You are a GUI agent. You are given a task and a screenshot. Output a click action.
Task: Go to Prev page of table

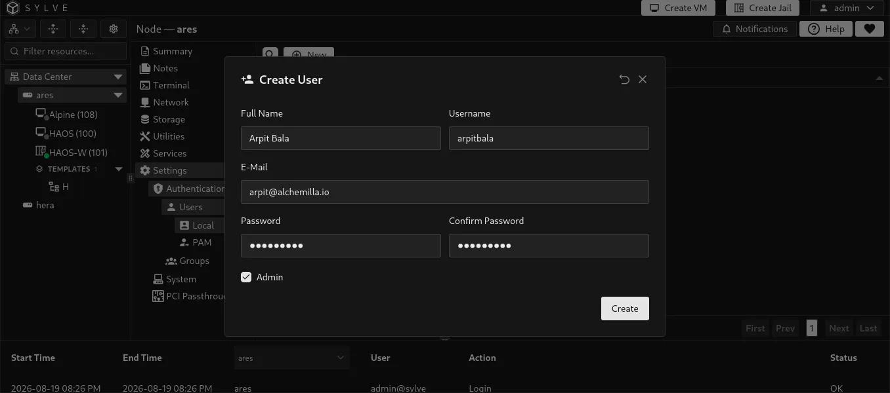click(785, 328)
